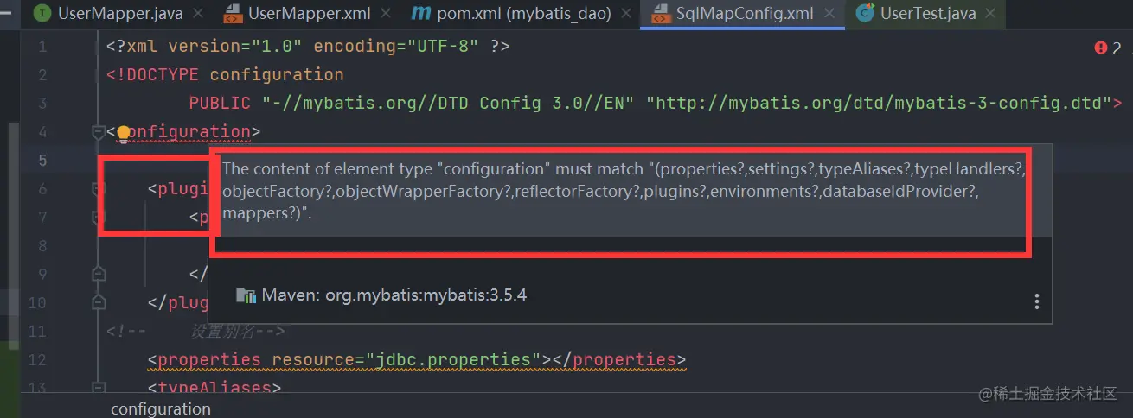Close the SqlMapConfig.xml tab
1133x418 pixels.
coord(829,14)
